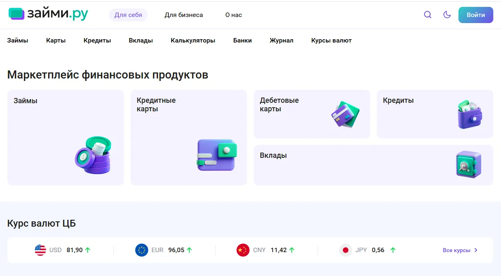Click the chevron next to Все курсы

476,250
